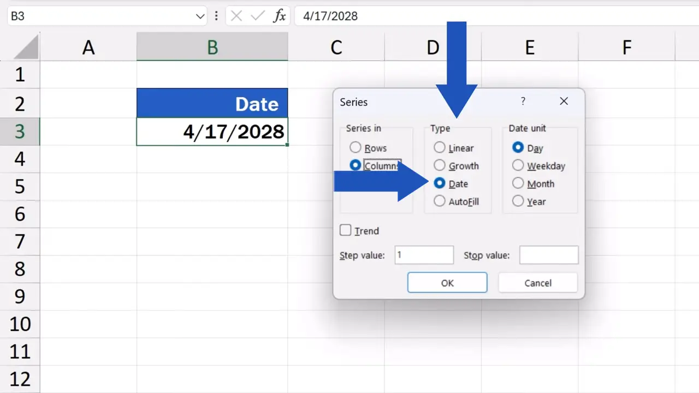Dismiss the dialog with Cancel
Viewport: 699px width, 393px height.
(x=537, y=283)
